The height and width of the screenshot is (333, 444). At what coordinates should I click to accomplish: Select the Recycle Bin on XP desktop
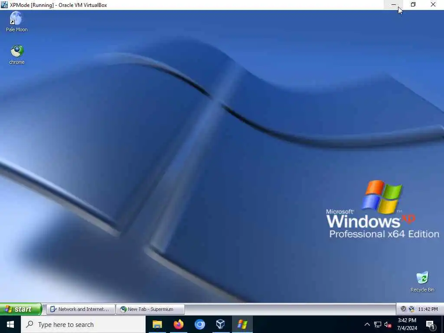point(422,282)
